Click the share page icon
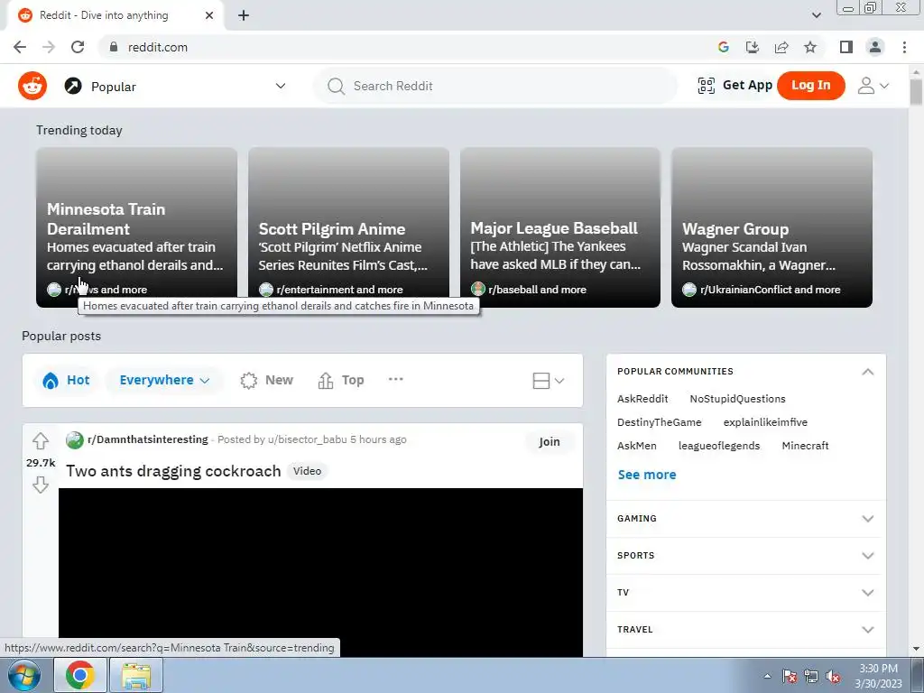The width and height of the screenshot is (924, 693). coord(781,47)
